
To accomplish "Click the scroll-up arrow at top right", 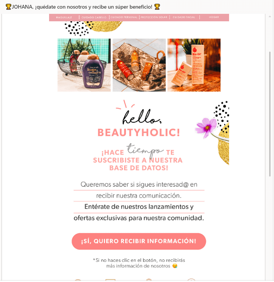I will point(270,17).
